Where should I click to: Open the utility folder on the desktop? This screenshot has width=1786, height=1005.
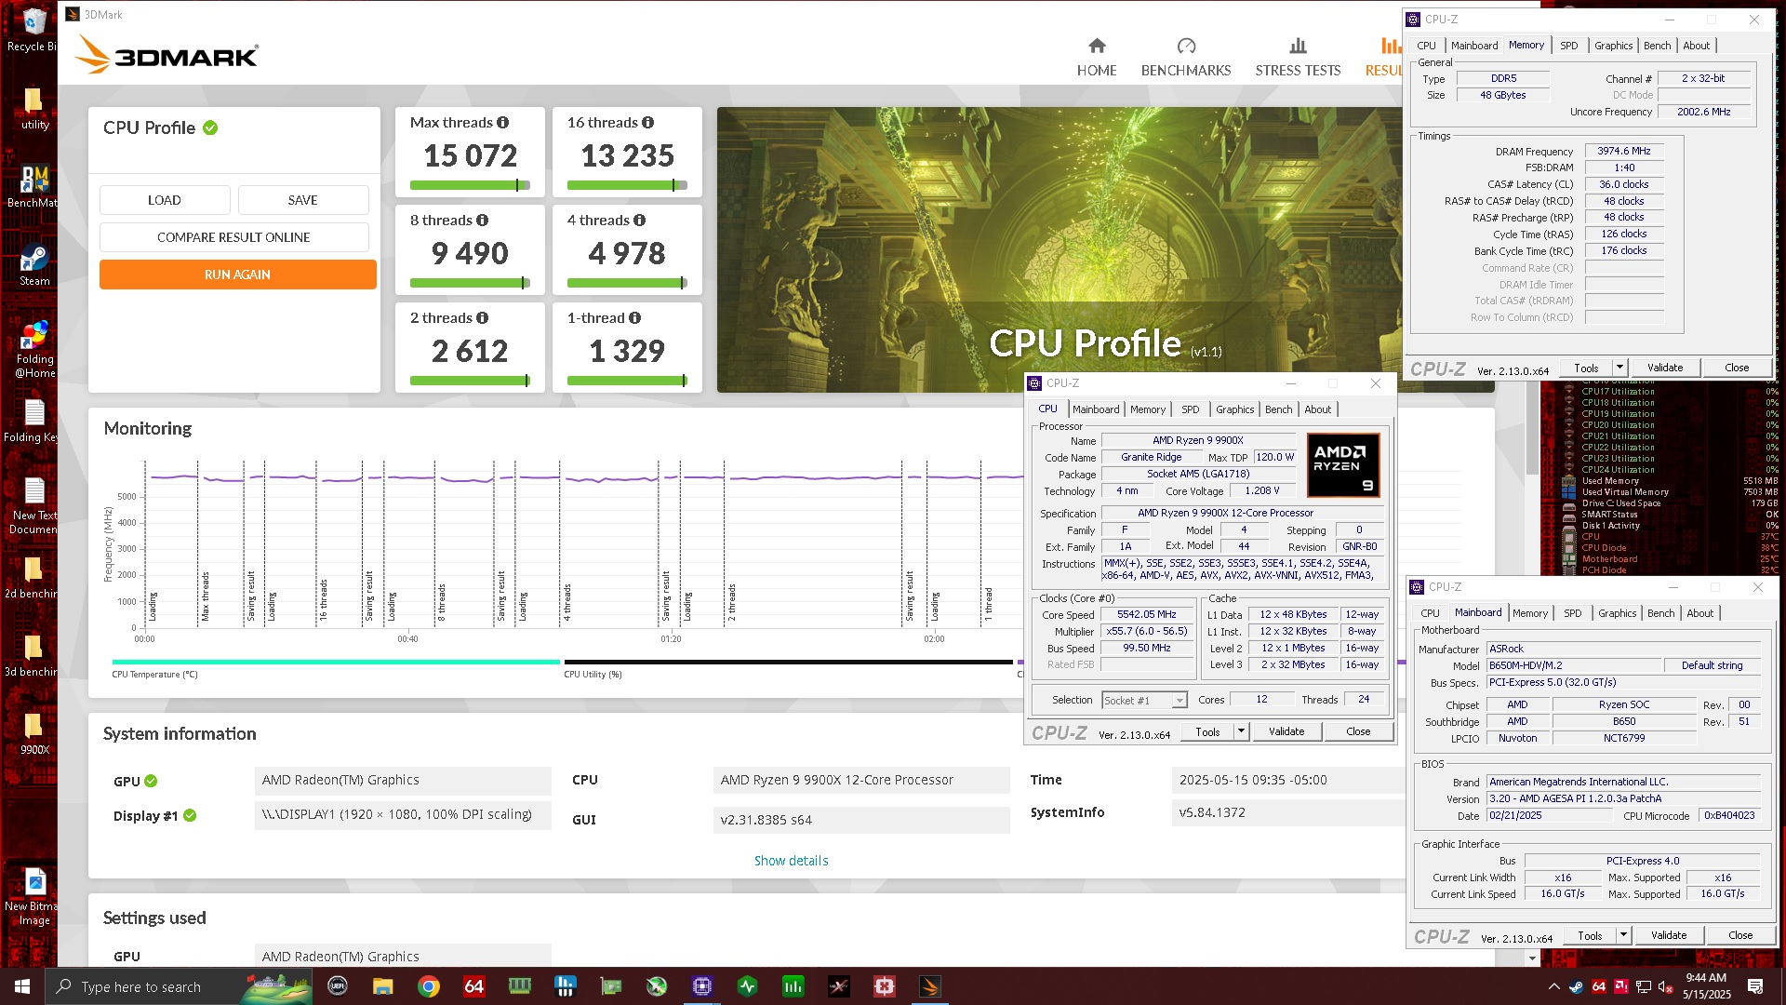34,109
